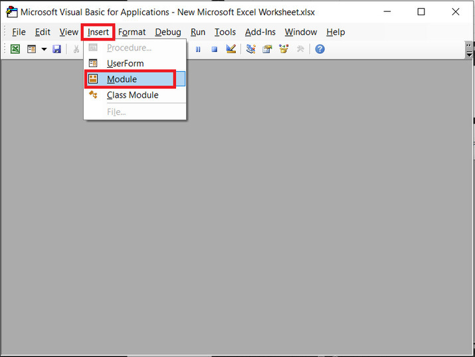This screenshot has width=475, height=357.
Task: Click the Toolbox icon
Action: coord(300,48)
